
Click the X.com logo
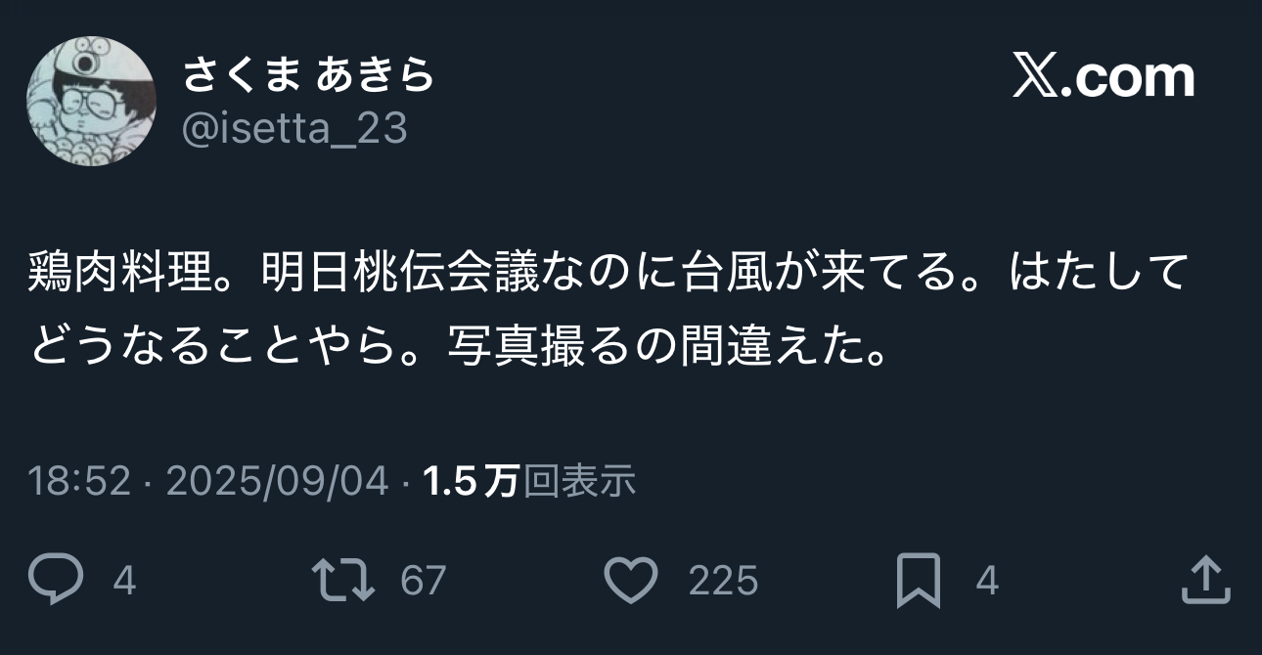pos(1104,77)
